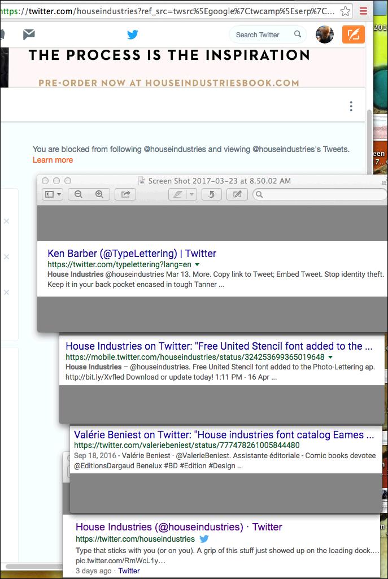Click the pre-order houseindustriesbook.com banner text
This screenshot has height=579, width=388.
point(169,82)
